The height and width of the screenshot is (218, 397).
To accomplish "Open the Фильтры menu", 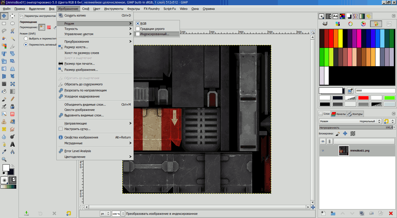I will tap(134, 9).
